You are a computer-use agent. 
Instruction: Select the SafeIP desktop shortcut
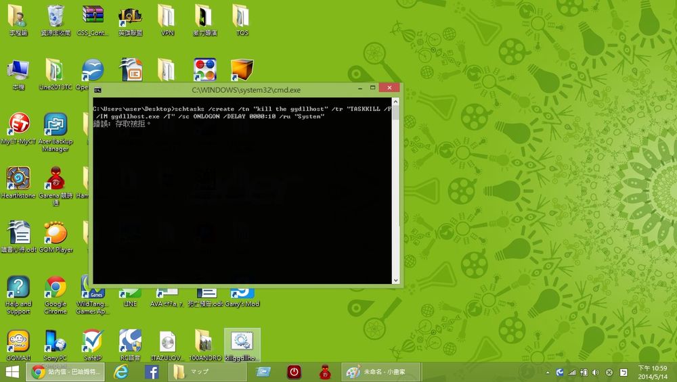point(93,345)
